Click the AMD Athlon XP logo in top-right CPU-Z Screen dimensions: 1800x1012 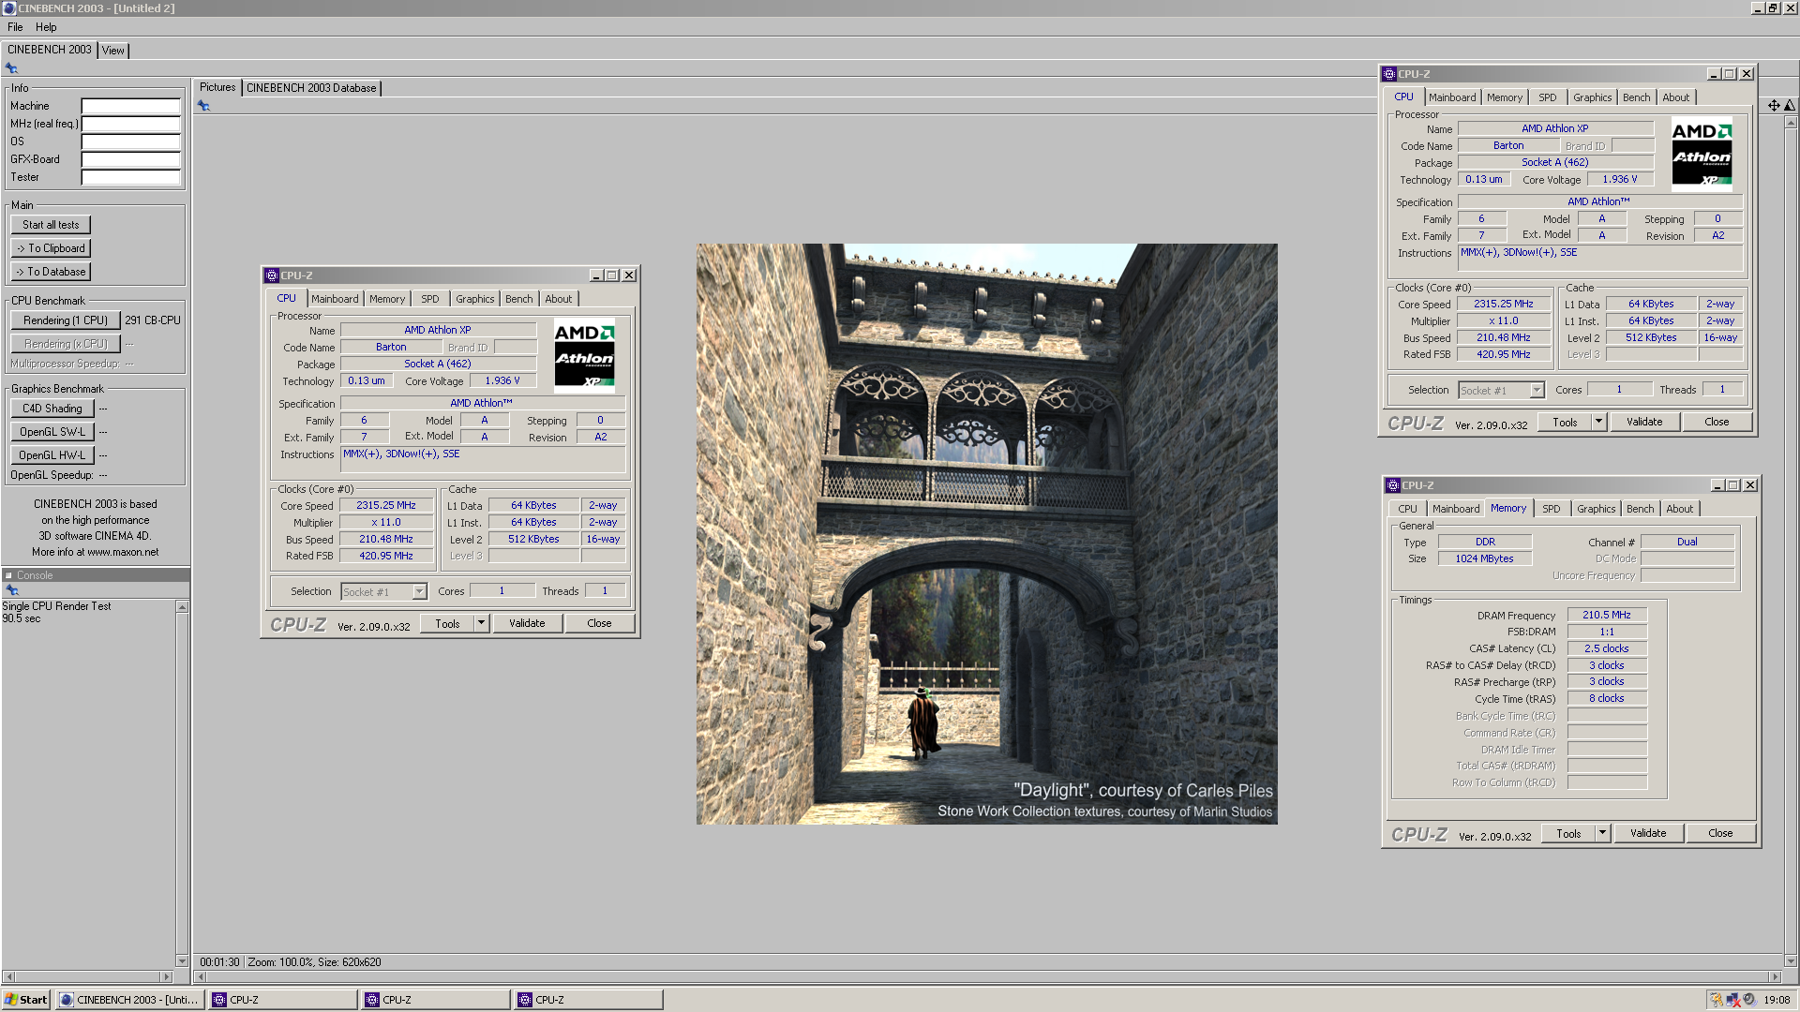1702,154
